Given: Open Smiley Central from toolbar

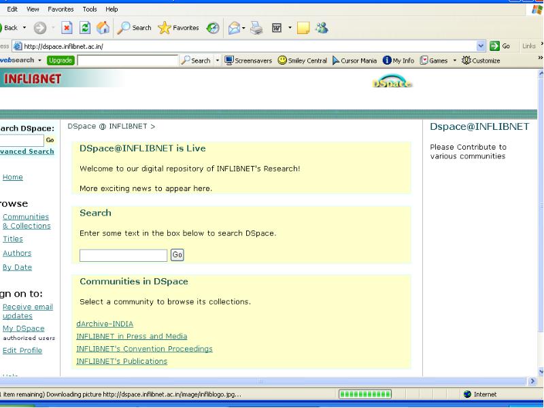Looking at the screenshot, I should coord(303,61).
